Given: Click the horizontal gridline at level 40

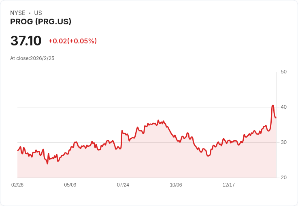Looking at the screenshot, I should [146, 107].
